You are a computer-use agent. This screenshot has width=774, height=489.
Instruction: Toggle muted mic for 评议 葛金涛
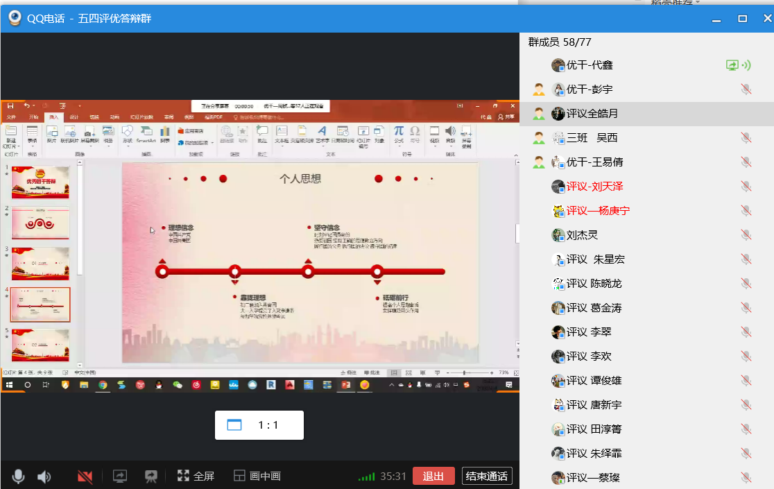click(x=746, y=308)
